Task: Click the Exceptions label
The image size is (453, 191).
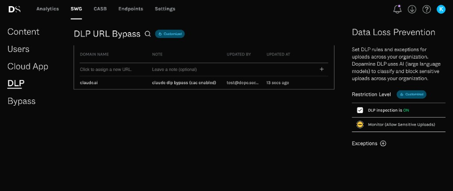Action: pos(365,143)
